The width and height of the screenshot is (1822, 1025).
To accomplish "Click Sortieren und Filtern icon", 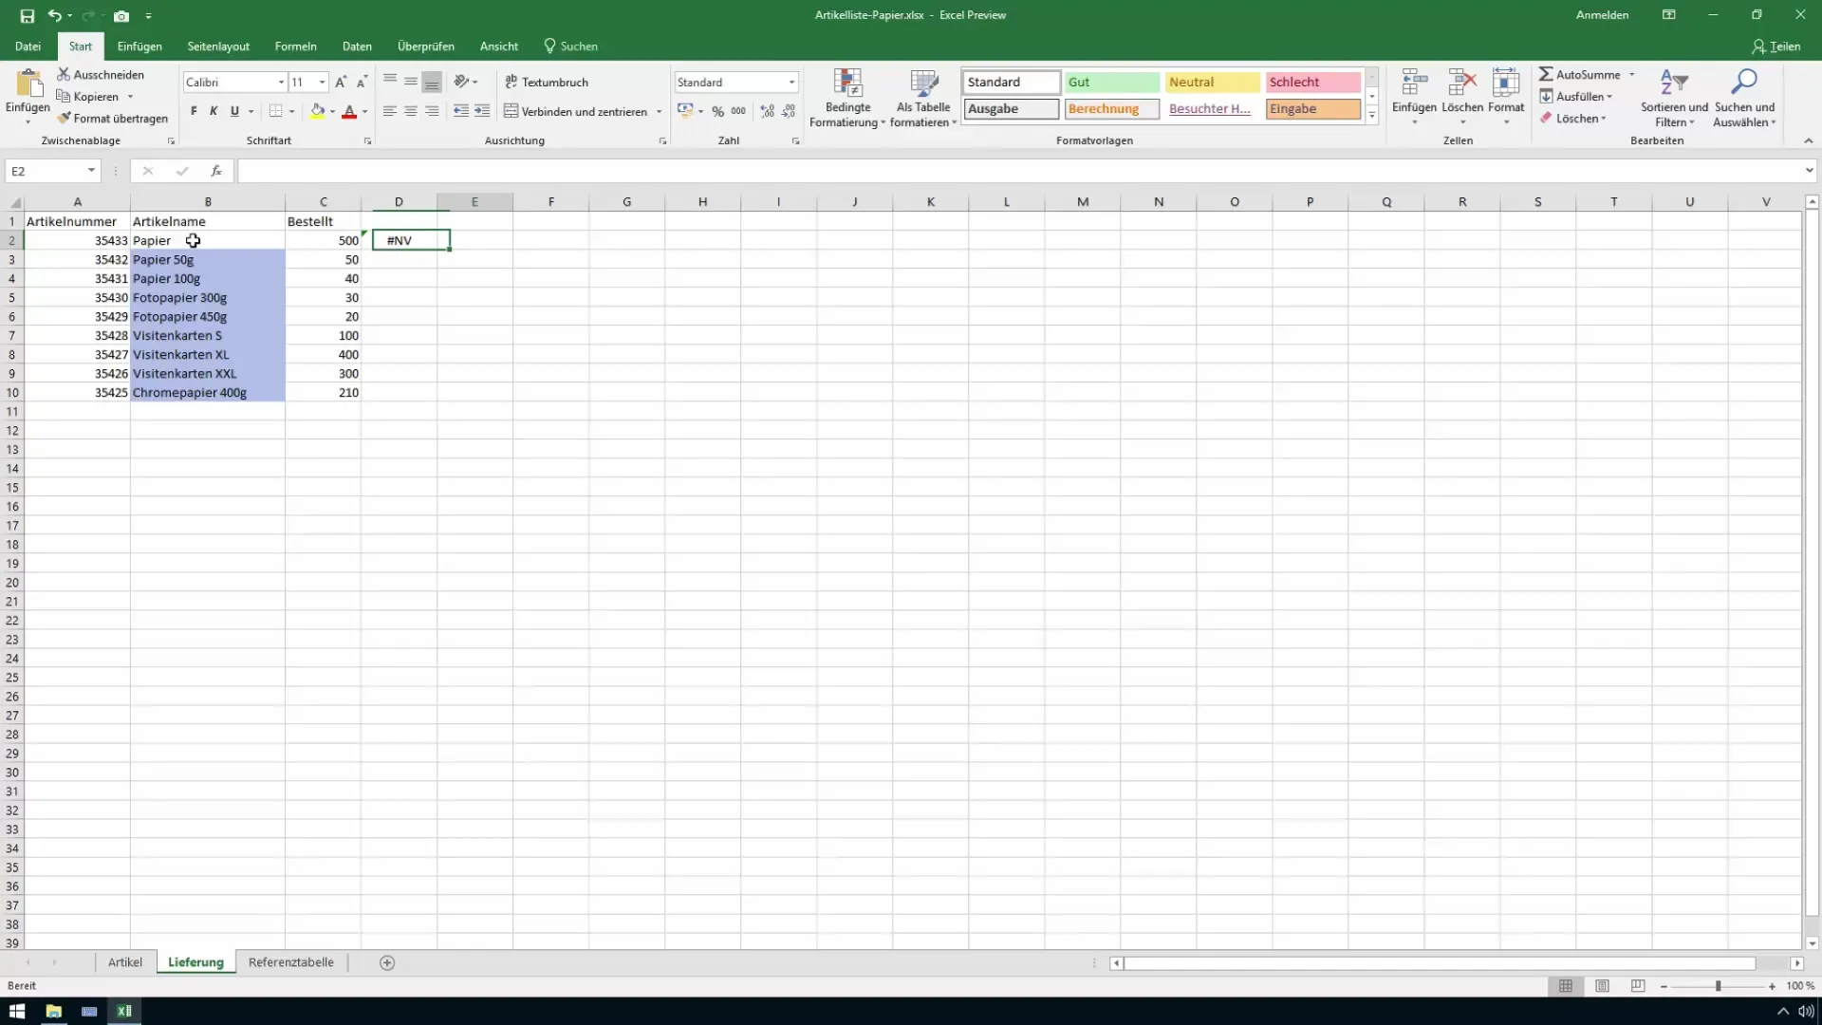I will (x=1674, y=98).
